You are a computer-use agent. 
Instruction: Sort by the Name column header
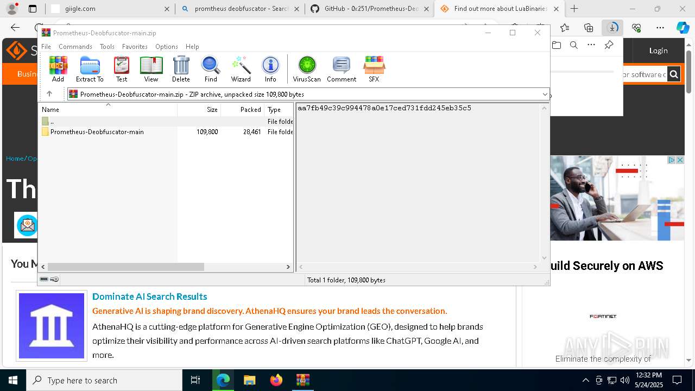click(108, 109)
